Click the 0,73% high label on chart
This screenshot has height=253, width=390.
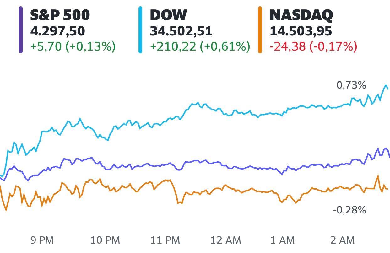click(x=351, y=85)
